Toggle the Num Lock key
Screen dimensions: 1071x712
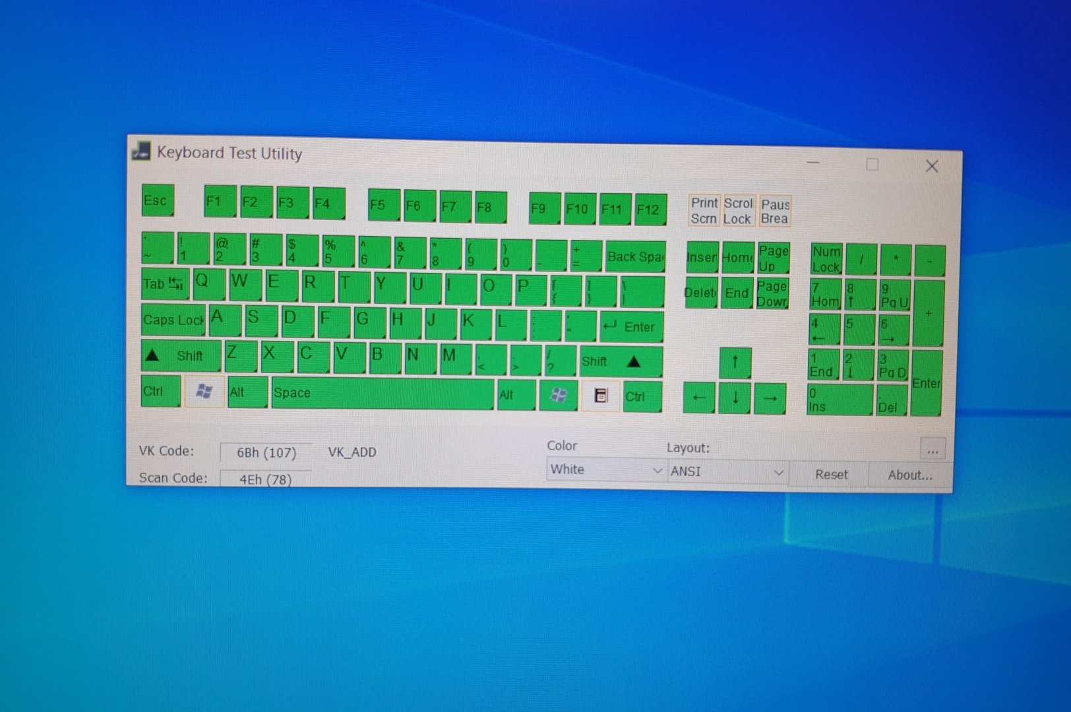tap(826, 259)
